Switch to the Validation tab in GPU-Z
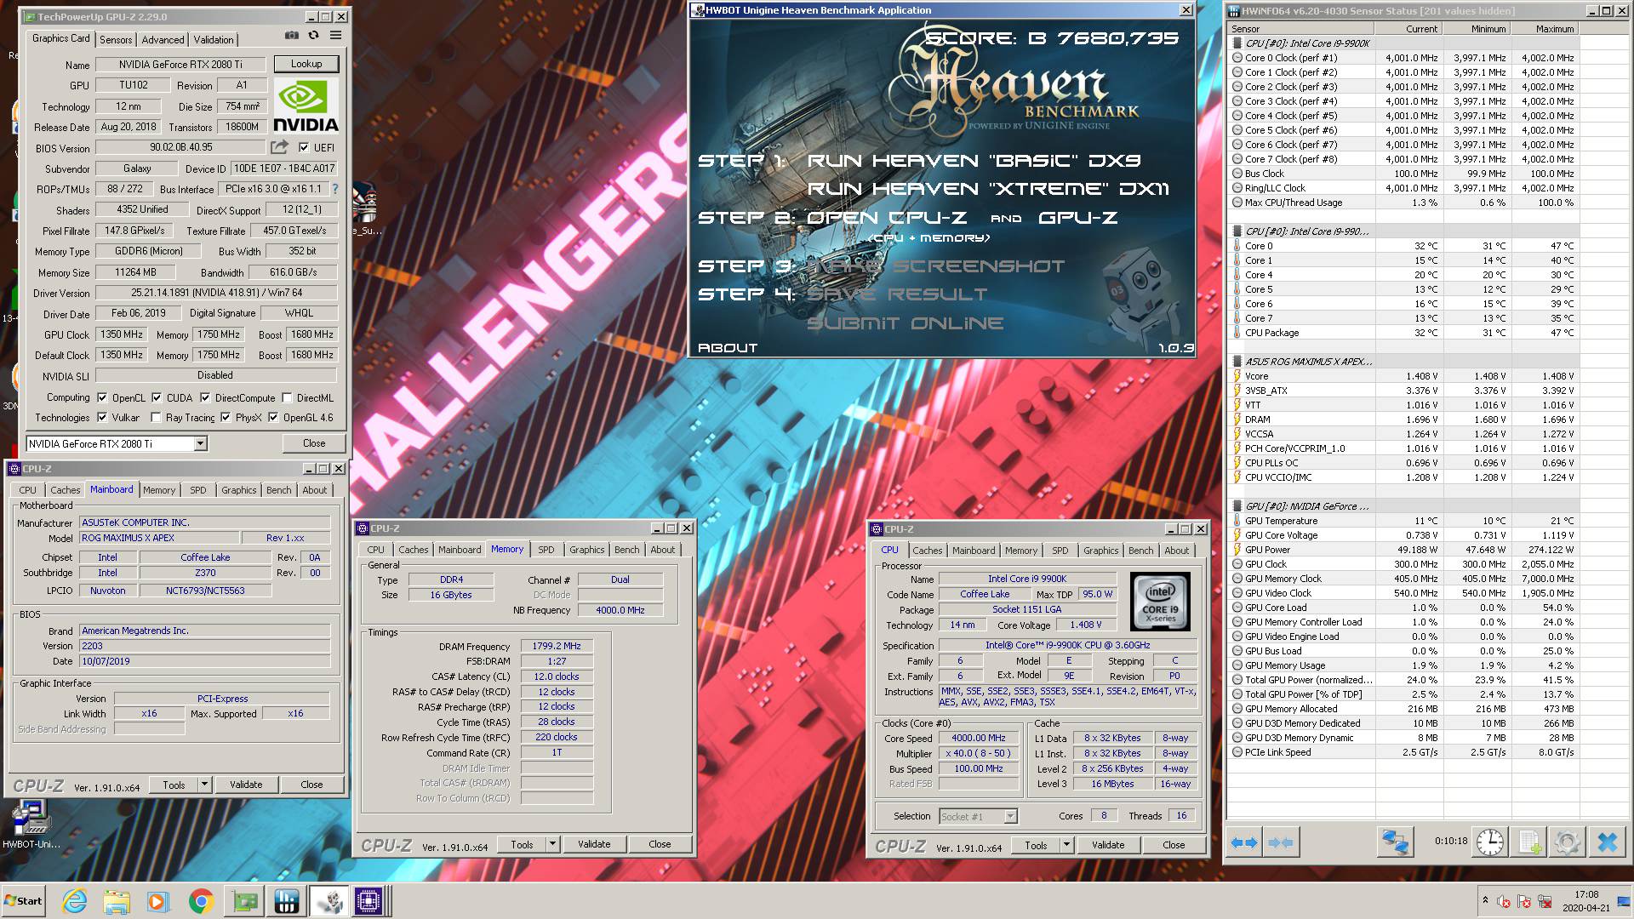This screenshot has width=1634, height=919. click(213, 39)
